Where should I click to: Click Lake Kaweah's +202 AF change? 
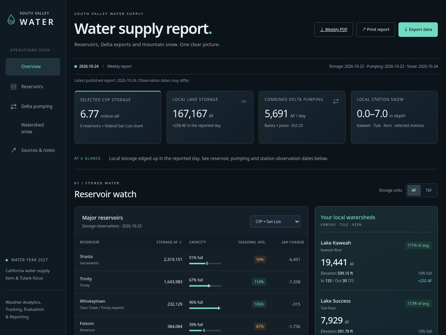point(425,281)
